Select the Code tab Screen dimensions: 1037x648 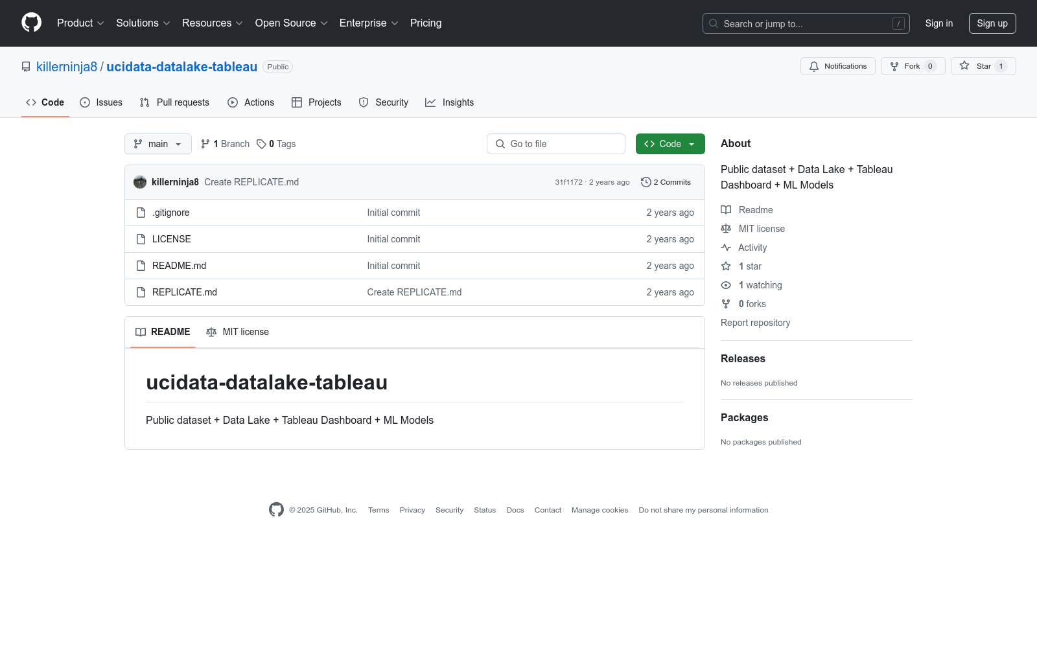click(45, 102)
